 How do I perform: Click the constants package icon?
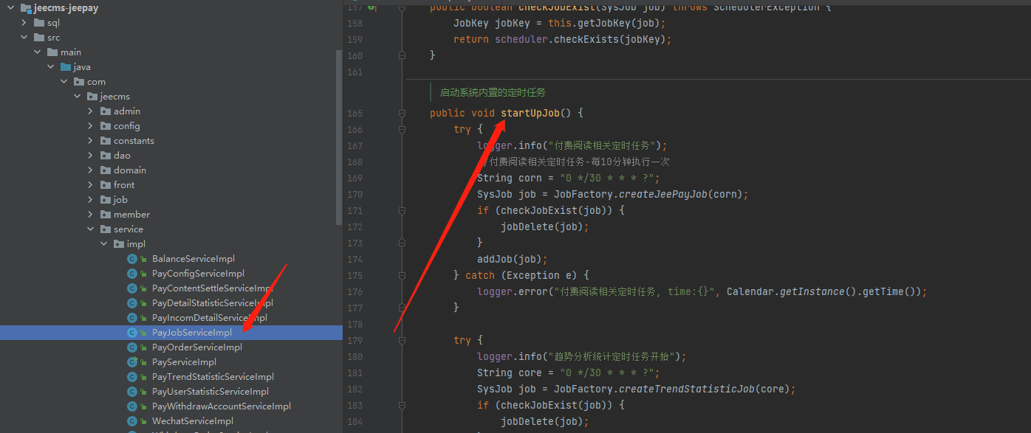pyautogui.click(x=106, y=141)
